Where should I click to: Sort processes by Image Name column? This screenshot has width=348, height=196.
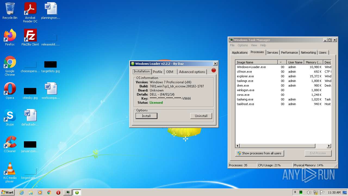pos(257,62)
